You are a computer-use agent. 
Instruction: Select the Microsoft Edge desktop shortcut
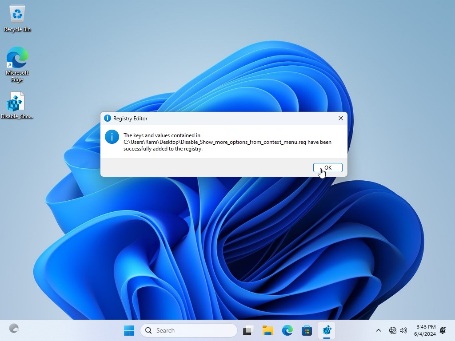(x=17, y=64)
